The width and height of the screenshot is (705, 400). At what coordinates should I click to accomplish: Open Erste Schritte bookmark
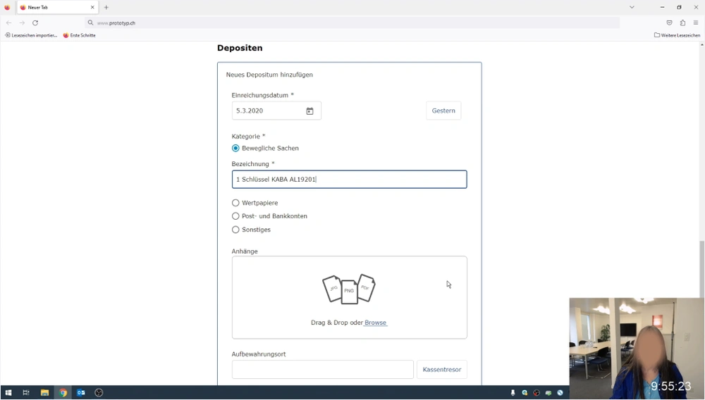[x=80, y=35]
